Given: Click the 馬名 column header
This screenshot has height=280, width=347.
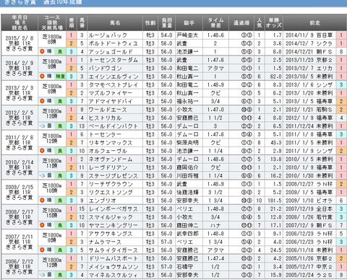Looking at the screenshot, I should tap(115, 23).
